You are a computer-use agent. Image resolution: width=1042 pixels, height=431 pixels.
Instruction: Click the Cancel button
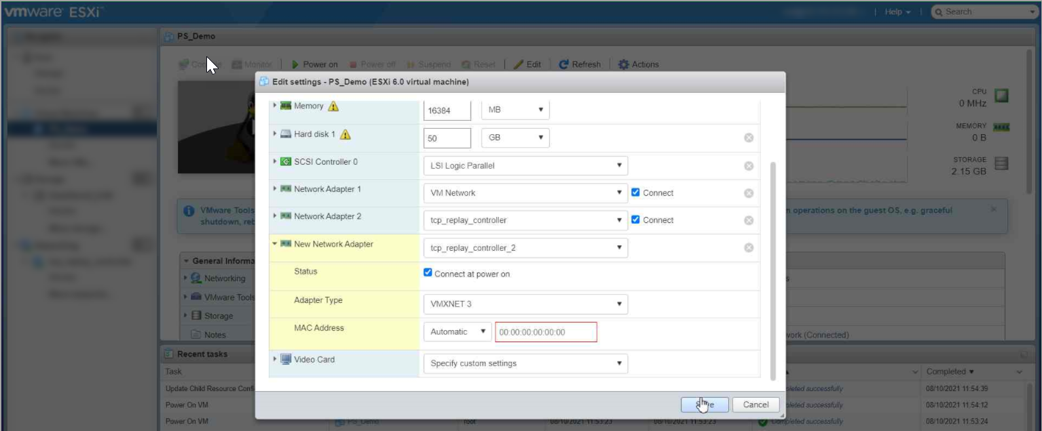[x=755, y=404]
